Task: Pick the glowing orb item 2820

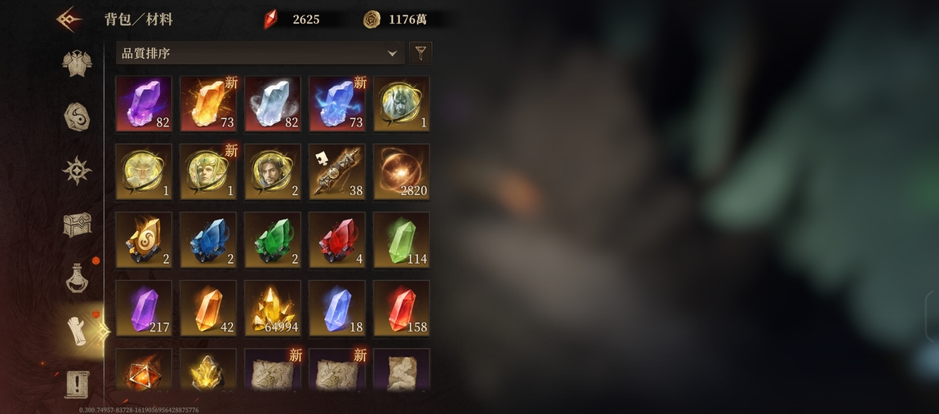Action: pos(401,172)
